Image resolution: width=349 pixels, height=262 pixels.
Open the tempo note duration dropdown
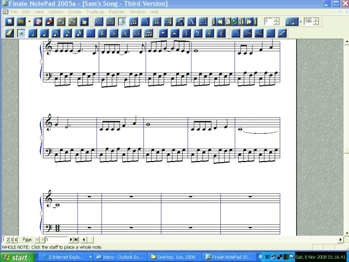(292, 22)
